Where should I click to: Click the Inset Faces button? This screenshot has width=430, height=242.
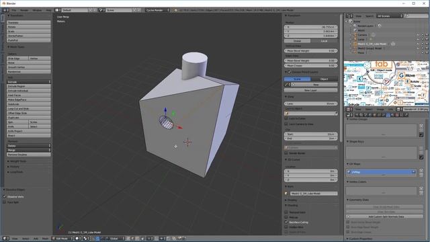pyautogui.click(x=29, y=95)
